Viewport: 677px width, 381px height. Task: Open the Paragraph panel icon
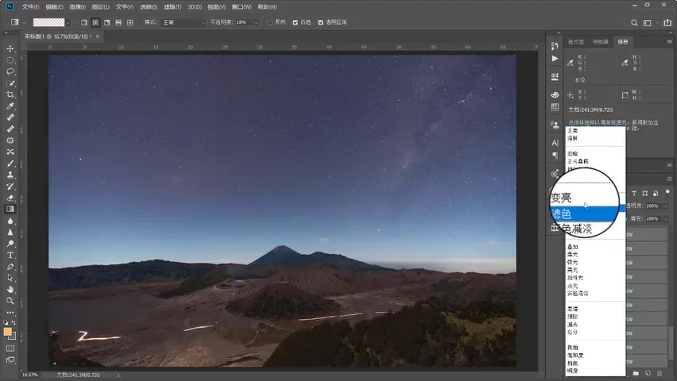click(555, 156)
